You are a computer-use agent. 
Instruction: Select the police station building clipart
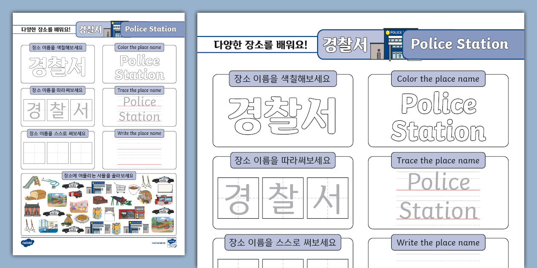97,188
